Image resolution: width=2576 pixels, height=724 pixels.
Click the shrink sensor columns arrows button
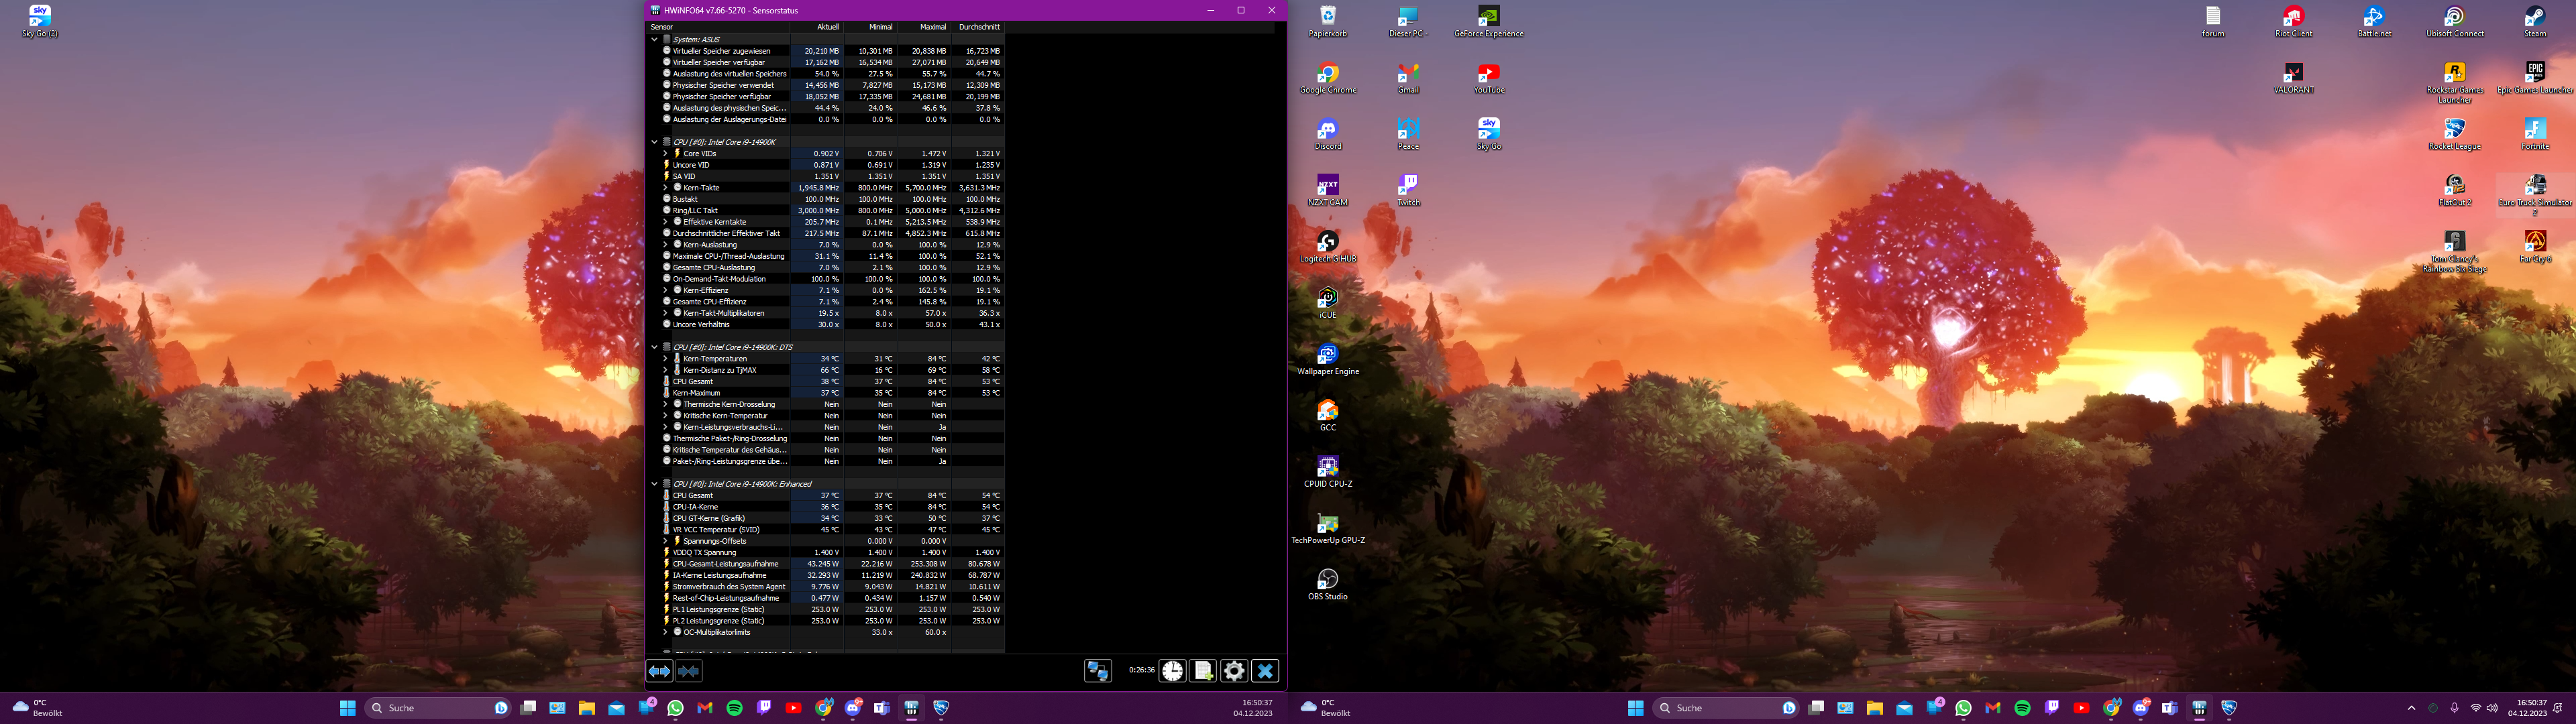point(689,671)
